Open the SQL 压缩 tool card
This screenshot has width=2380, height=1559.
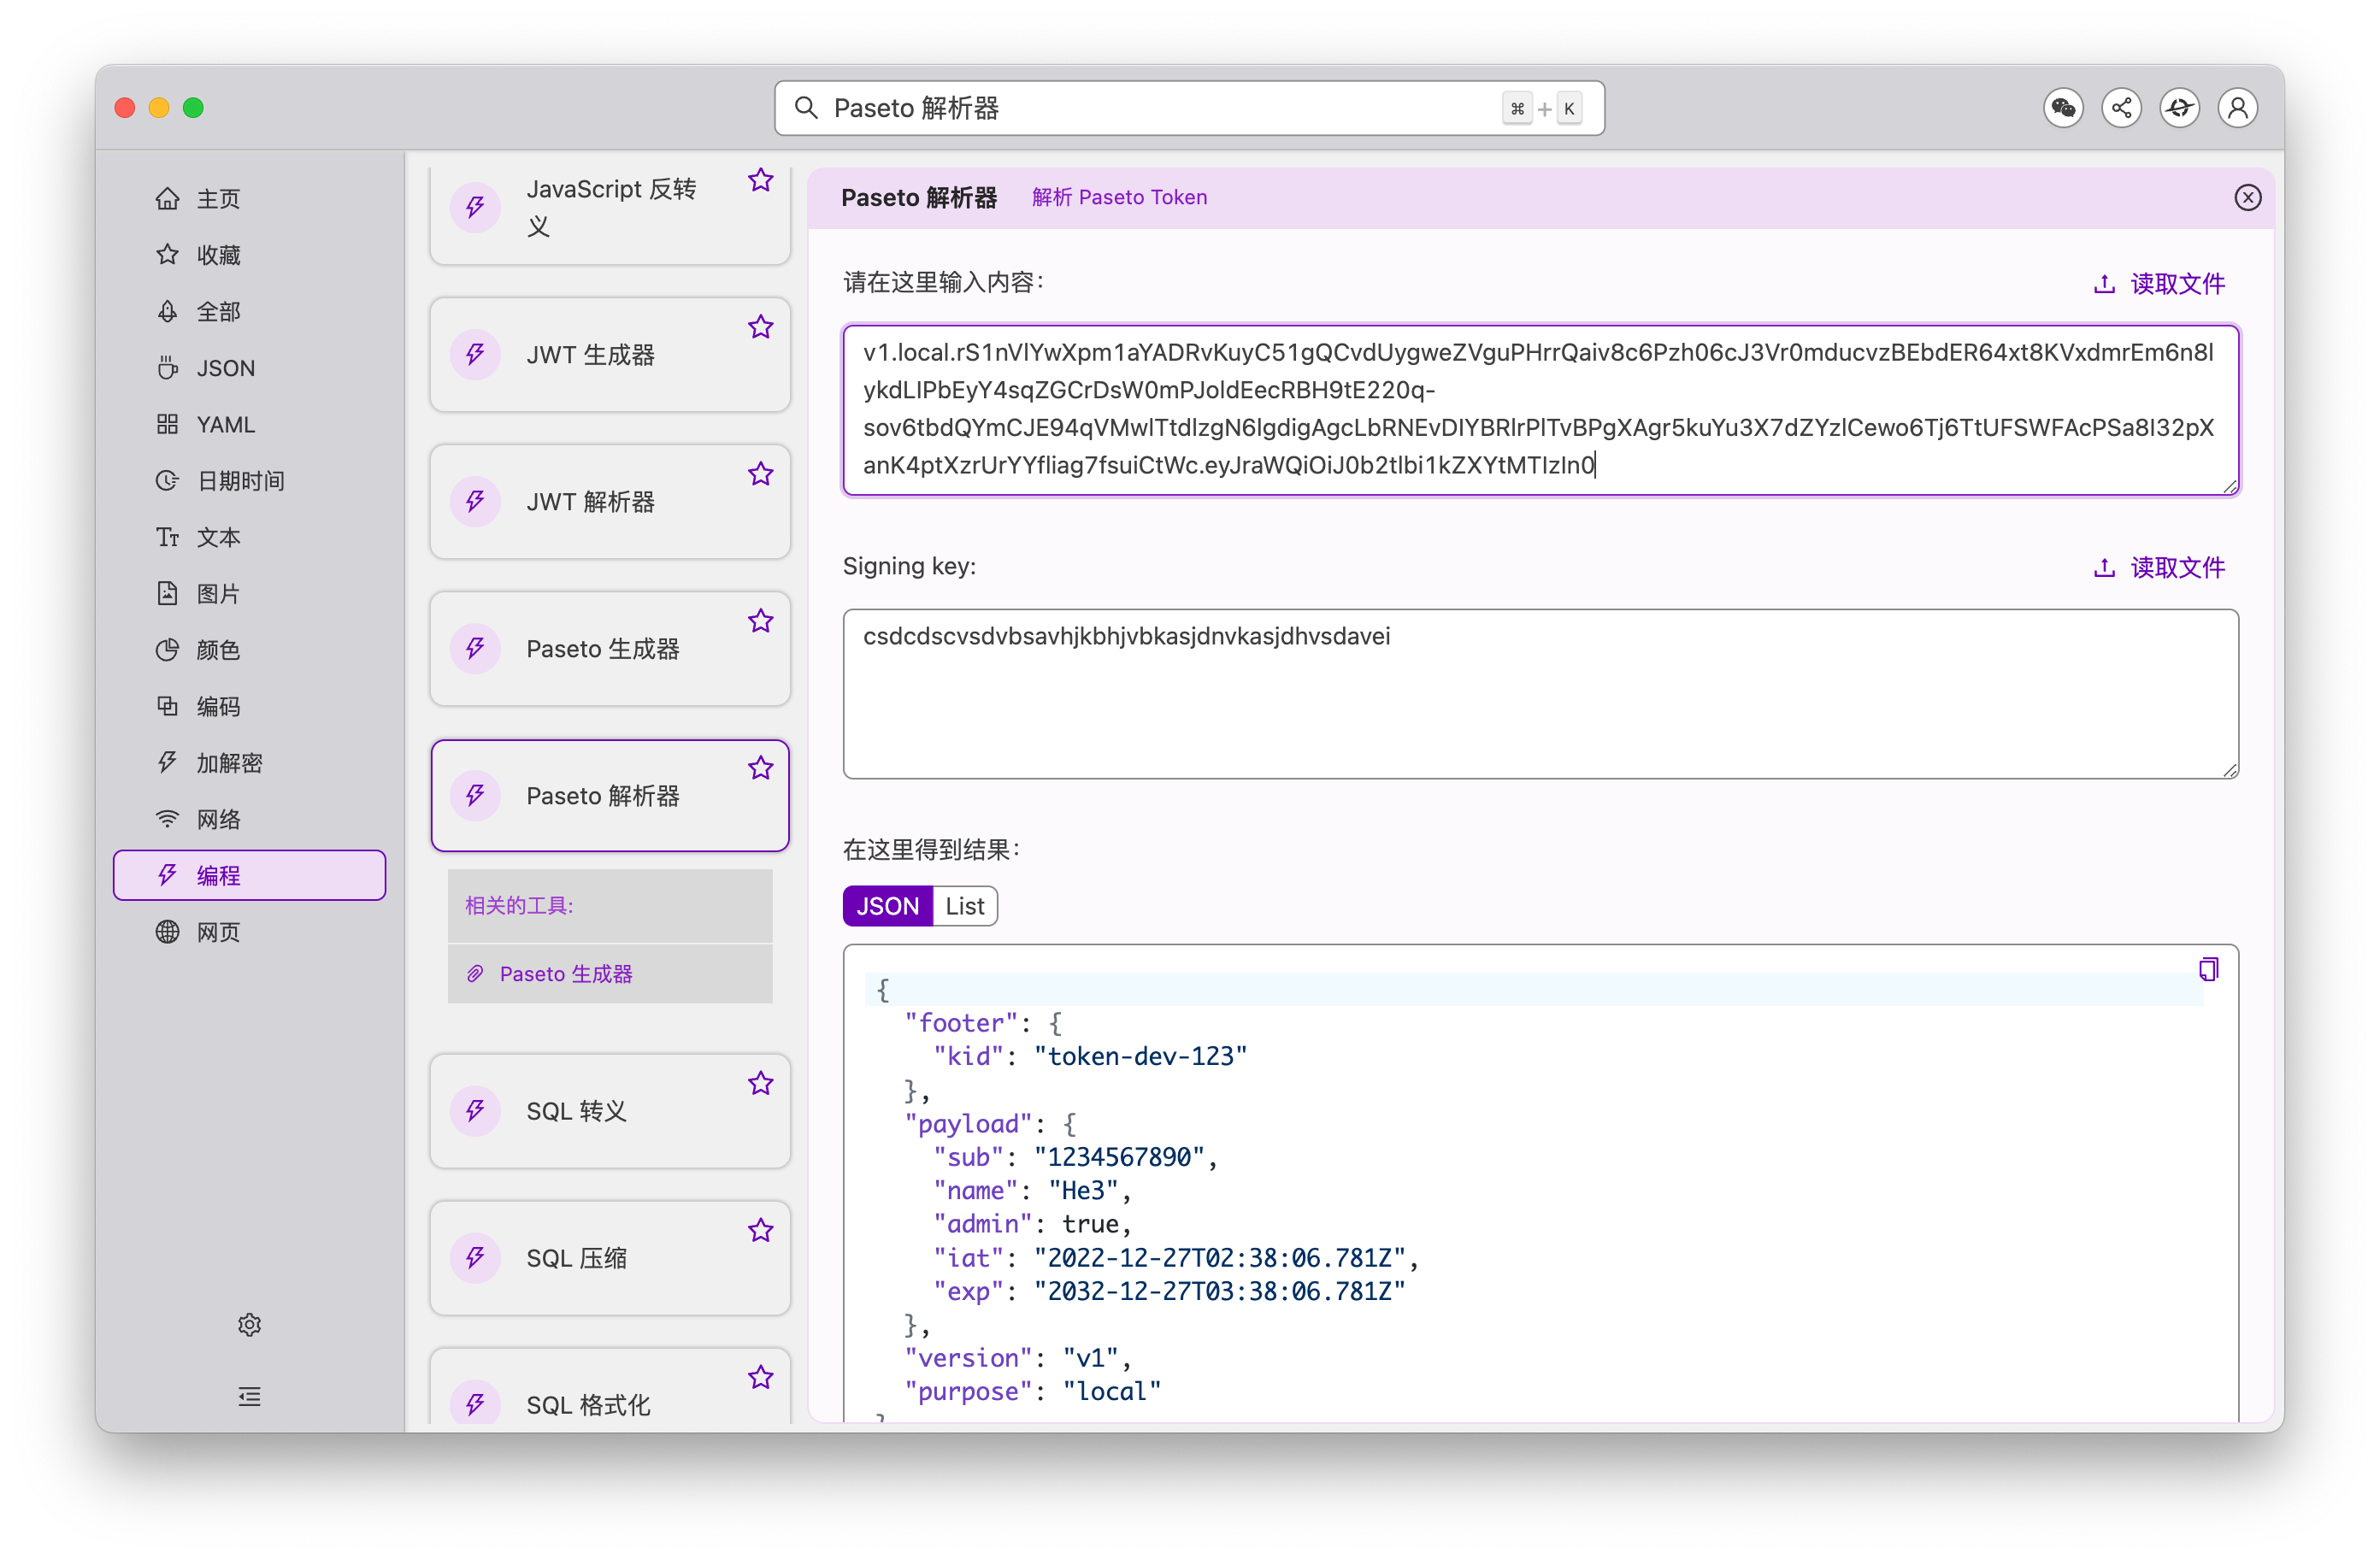tap(610, 1258)
